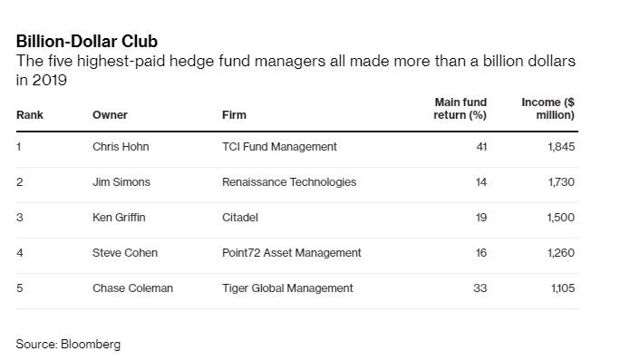Image resolution: width=630 pixels, height=361 pixels.
Task: Select the Rank column header
Action: point(30,115)
